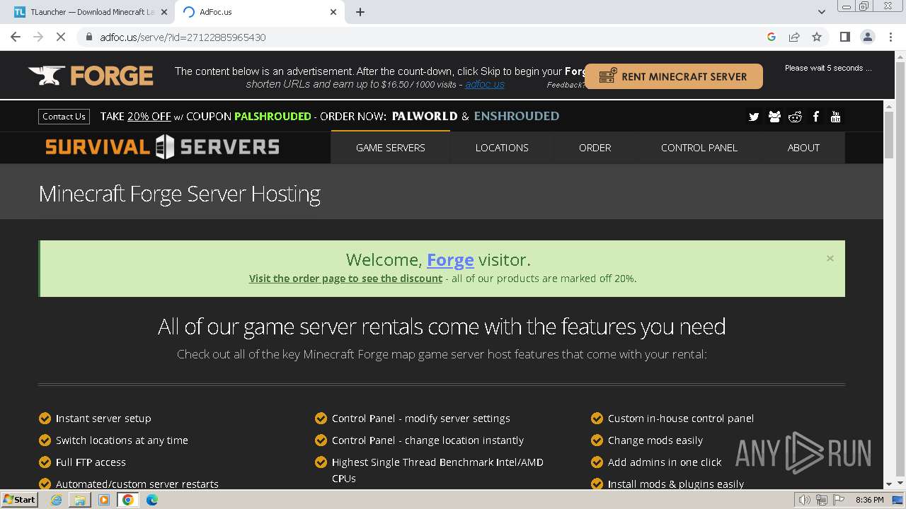Open the adfoc.us link

click(x=485, y=84)
